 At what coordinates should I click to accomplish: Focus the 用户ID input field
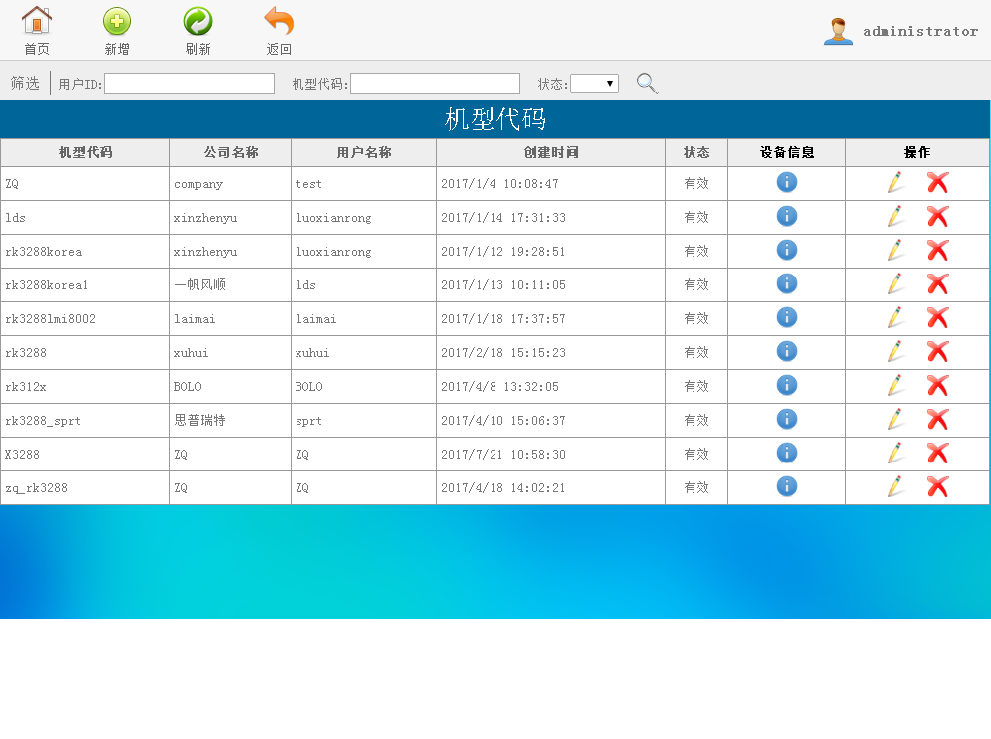tap(189, 84)
